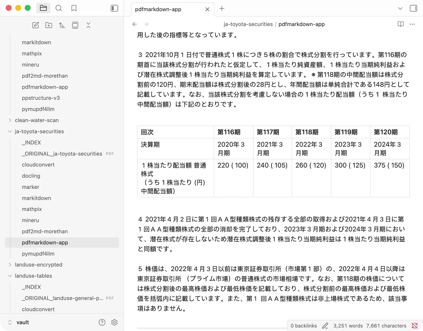
Task: Select highlighted pdfmarkdown-app note in sidebar
Action: point(62,242)
